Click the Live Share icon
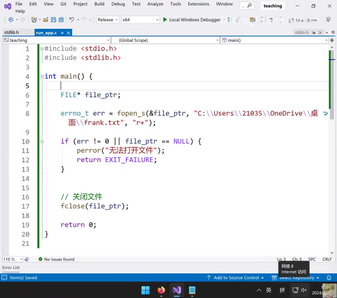The image size is (337, 298). click(291, 20)
